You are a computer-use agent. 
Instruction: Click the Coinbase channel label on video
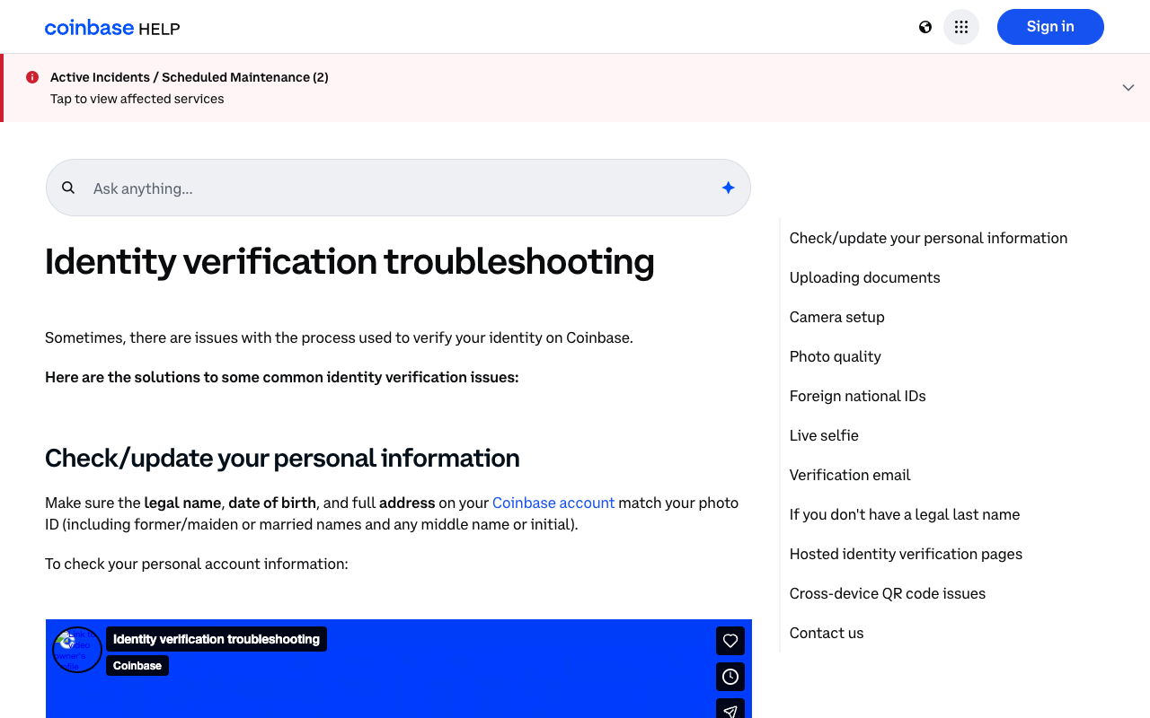pos(137,665)
